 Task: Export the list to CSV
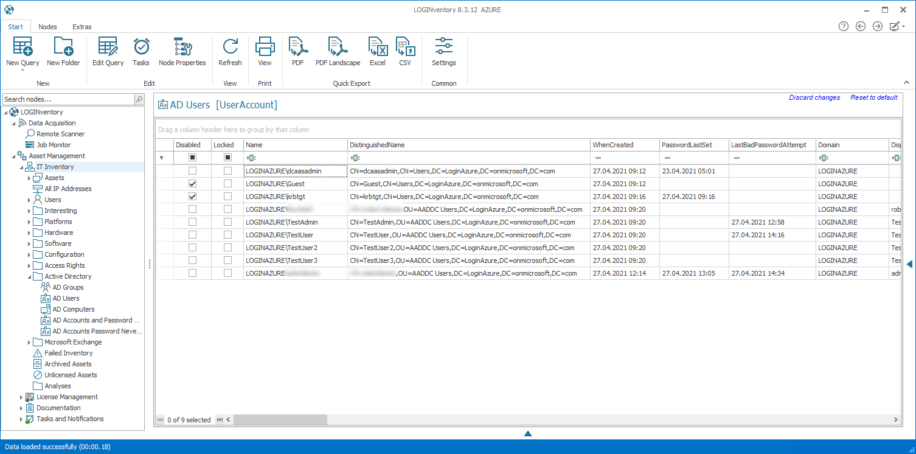405,52
